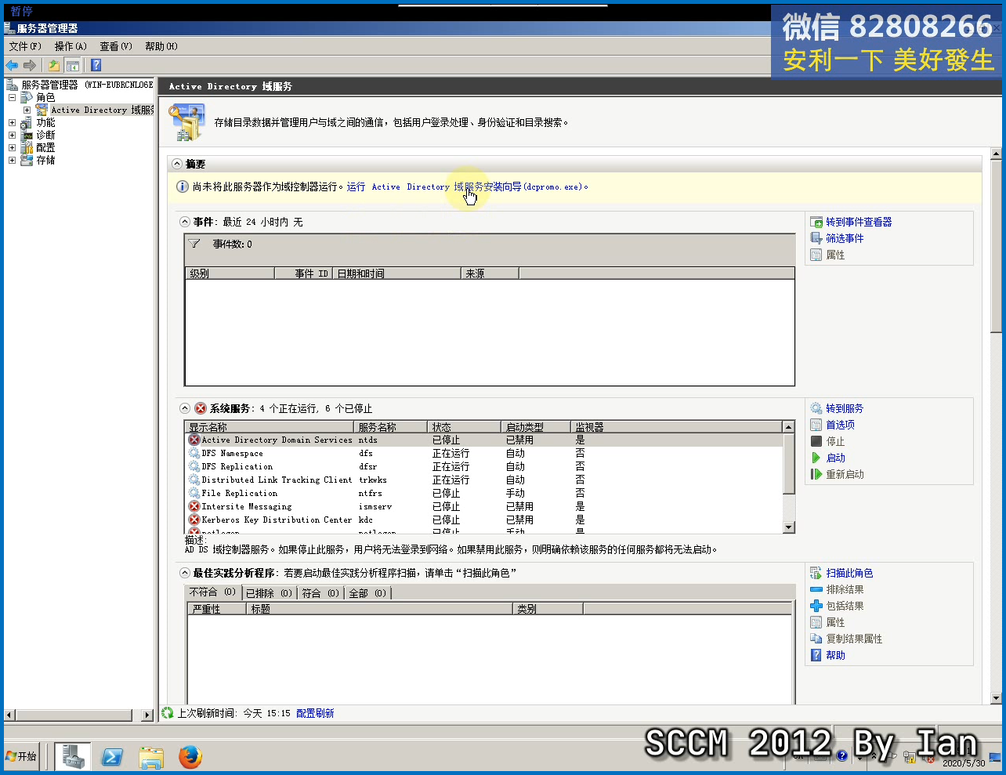Expand the 存储 tree node

pos(12,160)
